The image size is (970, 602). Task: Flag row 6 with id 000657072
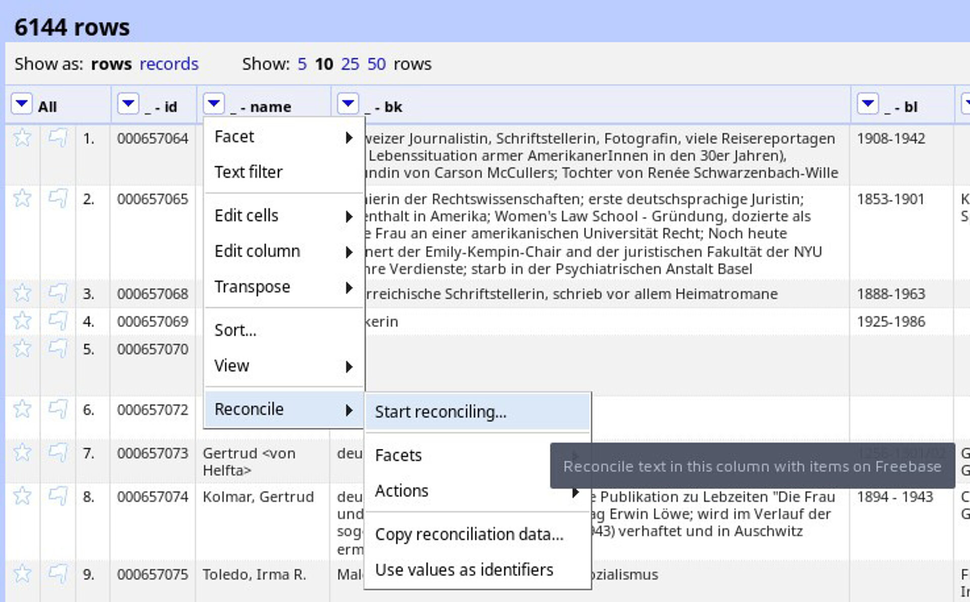[58, 408]
